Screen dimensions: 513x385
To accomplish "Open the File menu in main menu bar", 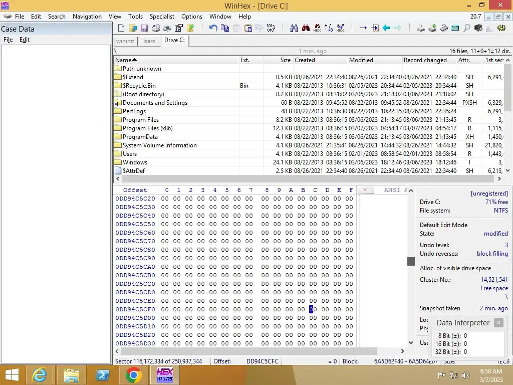I will 20,17.
